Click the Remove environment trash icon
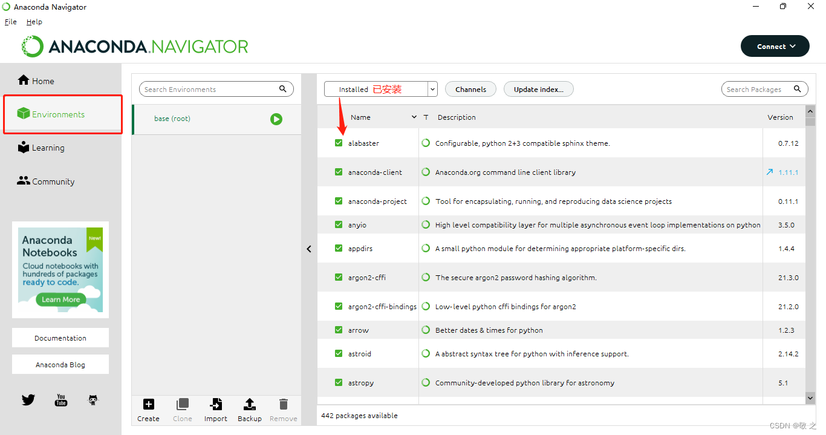Viewport: 826px width, 435px height. coord(283,404)
